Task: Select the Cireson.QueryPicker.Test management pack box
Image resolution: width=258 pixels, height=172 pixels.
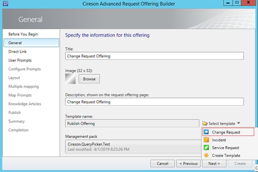Action: [133, 146]
